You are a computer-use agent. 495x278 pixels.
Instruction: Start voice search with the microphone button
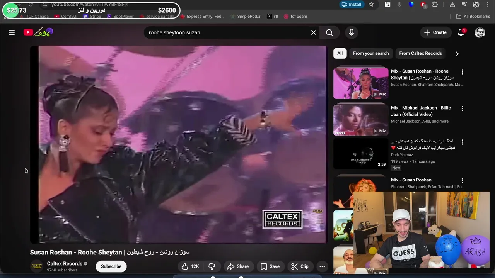pyautogui.click(x=352, y=32)
